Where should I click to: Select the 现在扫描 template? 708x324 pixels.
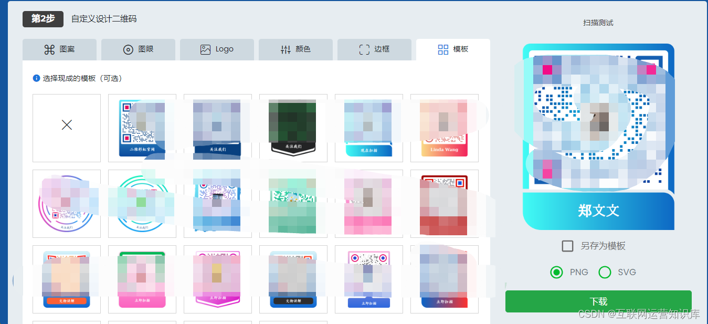tap(369, 128)
